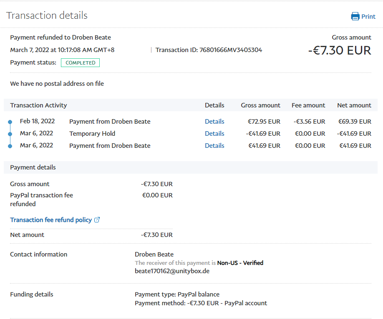Viewport: 383px width, 319px height.
Task: Click the timeline dot for Feb 18, 2022
Action: (10, 122)
